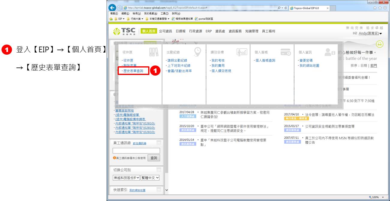Open the 工具(T) browser menu
The width and height of the screenshot is (390, 201).
point(164,14)
